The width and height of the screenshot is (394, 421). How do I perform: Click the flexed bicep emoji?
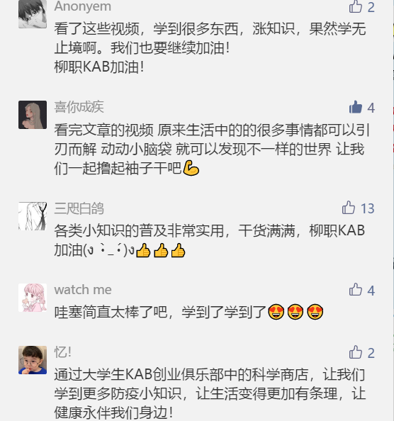[x=191, y=169]
